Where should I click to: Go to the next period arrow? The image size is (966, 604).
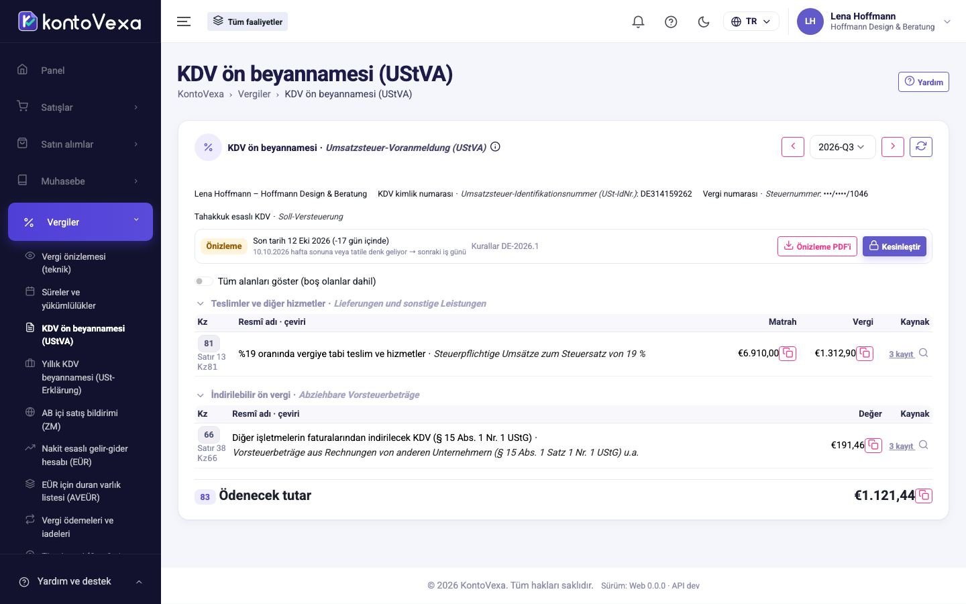[893, 147]
